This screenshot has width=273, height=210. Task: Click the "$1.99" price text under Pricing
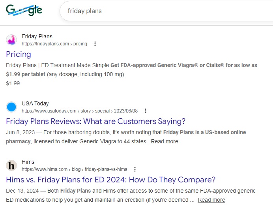point(13,83)
